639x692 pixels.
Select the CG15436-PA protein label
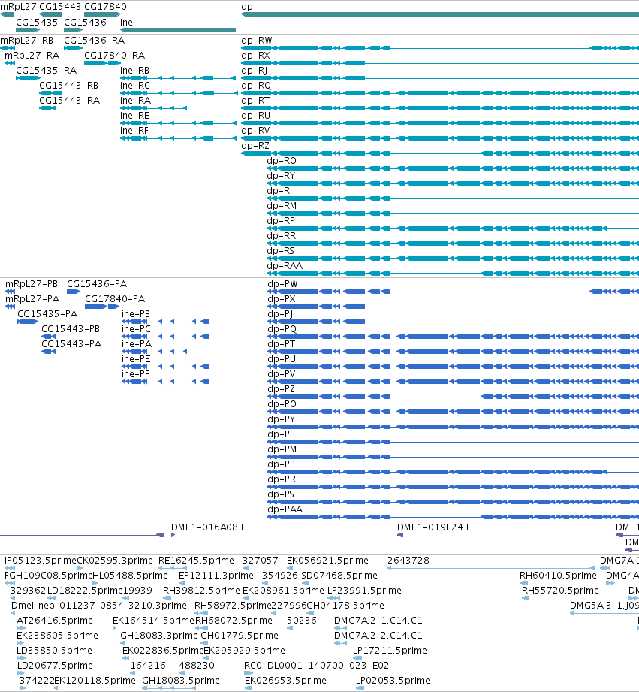point(97,284)
